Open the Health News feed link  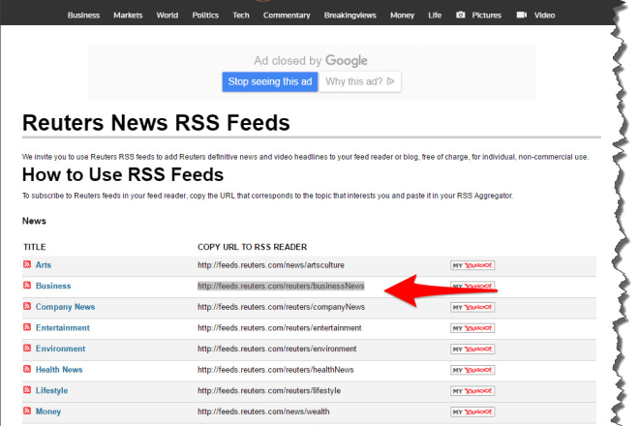pos(59,369)
